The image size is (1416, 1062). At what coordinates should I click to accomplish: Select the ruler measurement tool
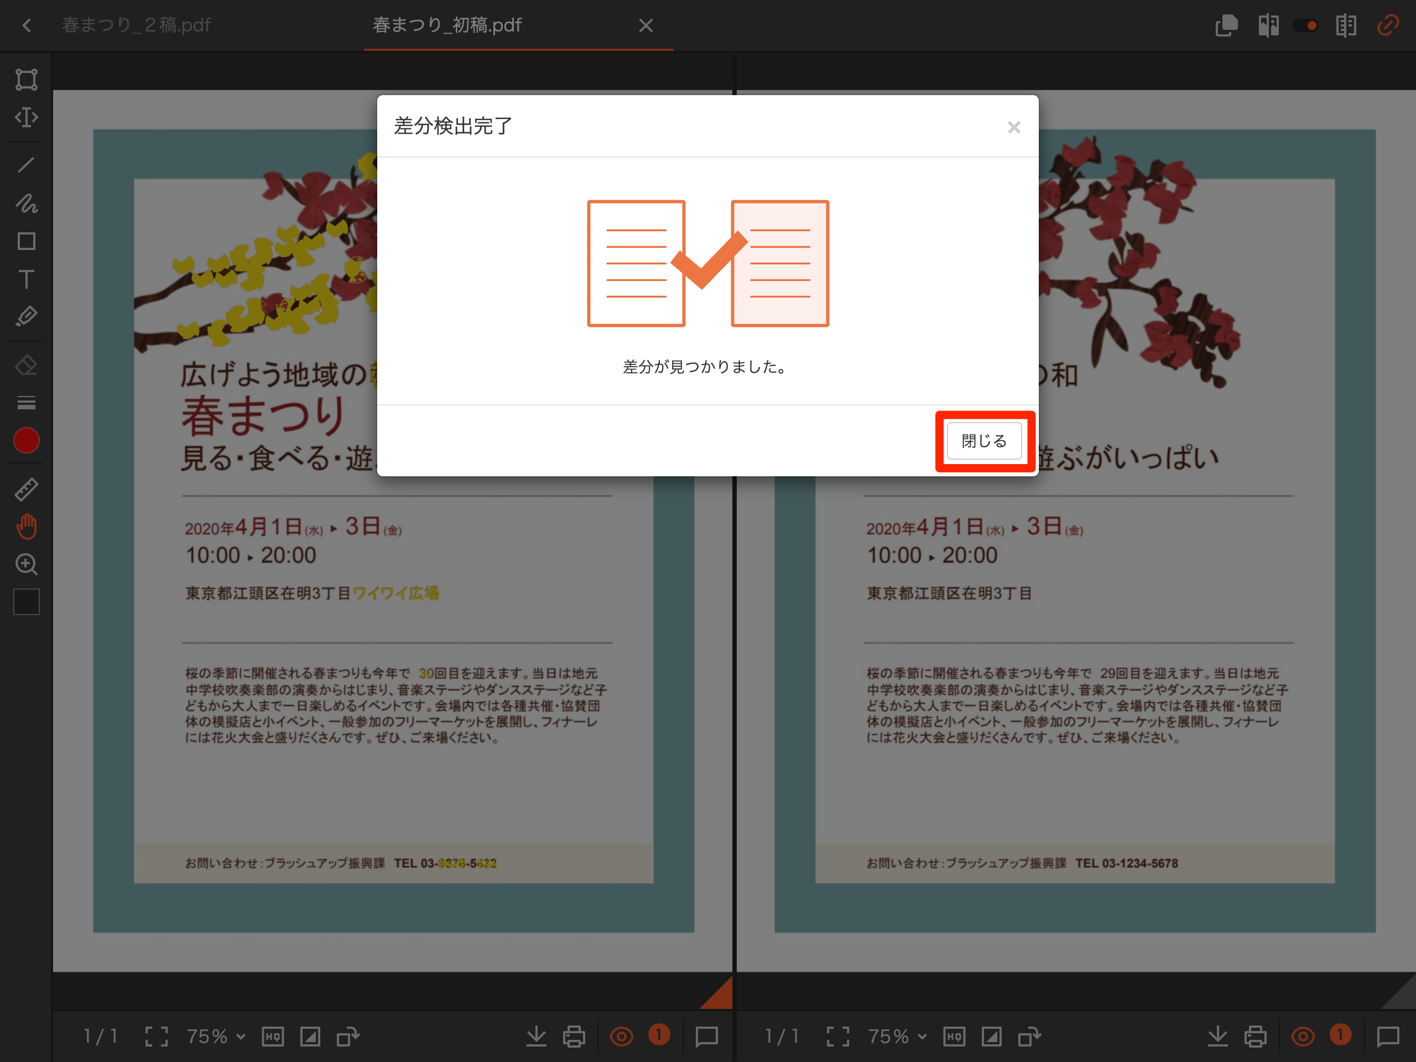click(26, 489)
